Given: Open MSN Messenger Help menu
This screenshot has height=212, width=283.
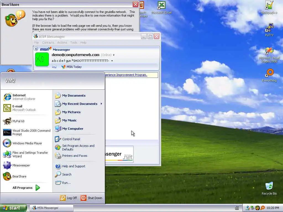Looking at the screenshot, I should (83, 43).
